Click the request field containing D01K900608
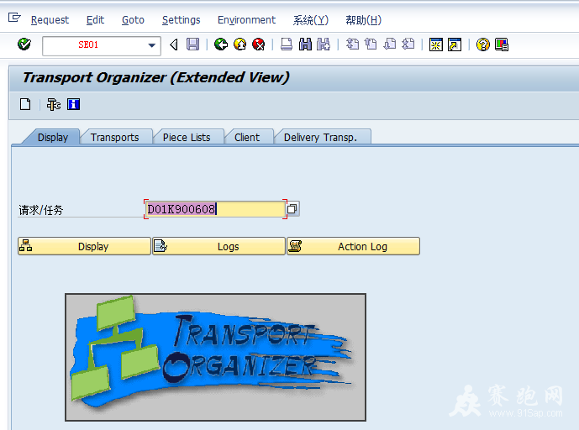 [214, 209]
